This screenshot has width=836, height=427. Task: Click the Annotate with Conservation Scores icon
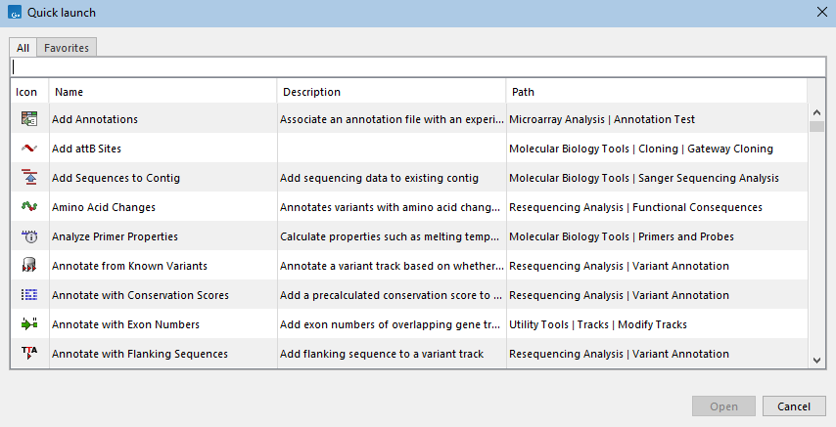[x=28, y=295]
